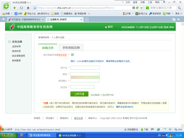The image size is (184, 138).
Task: Open the 工具 menu
Action: pyautogui.click(x=150, y=2)
